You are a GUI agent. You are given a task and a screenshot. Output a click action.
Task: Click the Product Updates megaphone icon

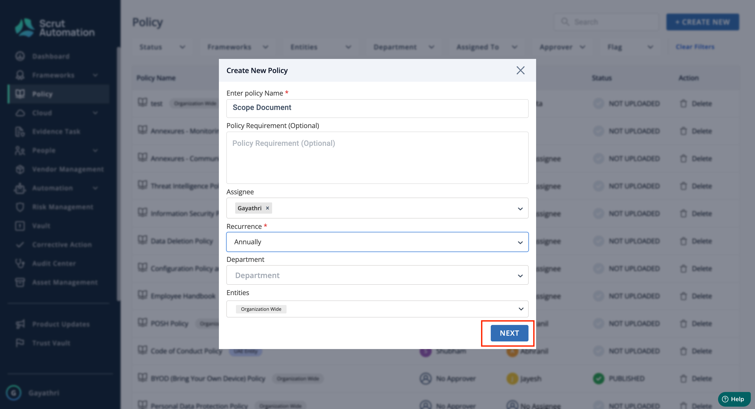click(20, 324)
